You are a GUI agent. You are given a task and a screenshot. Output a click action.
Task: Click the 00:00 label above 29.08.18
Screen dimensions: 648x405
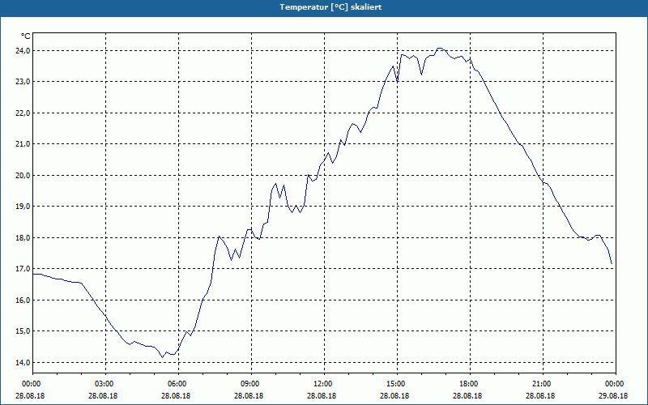(615, 384)
